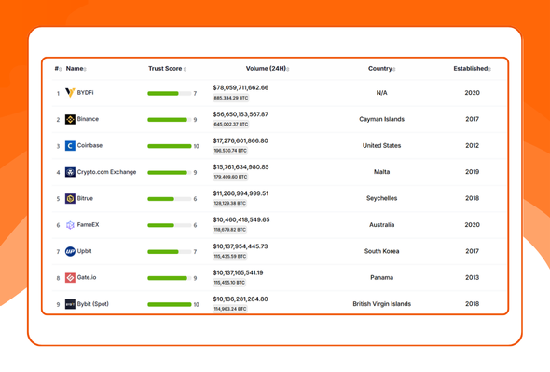This screenshot has width=550, height=372.
Task: Click the Bitrue logo icon
Action: 70,198
